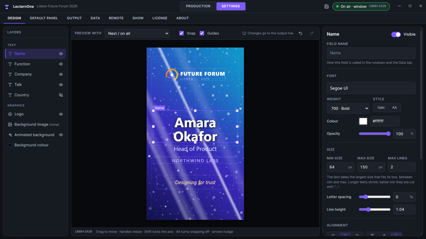Click the hex colour code field

pos(385,121)
